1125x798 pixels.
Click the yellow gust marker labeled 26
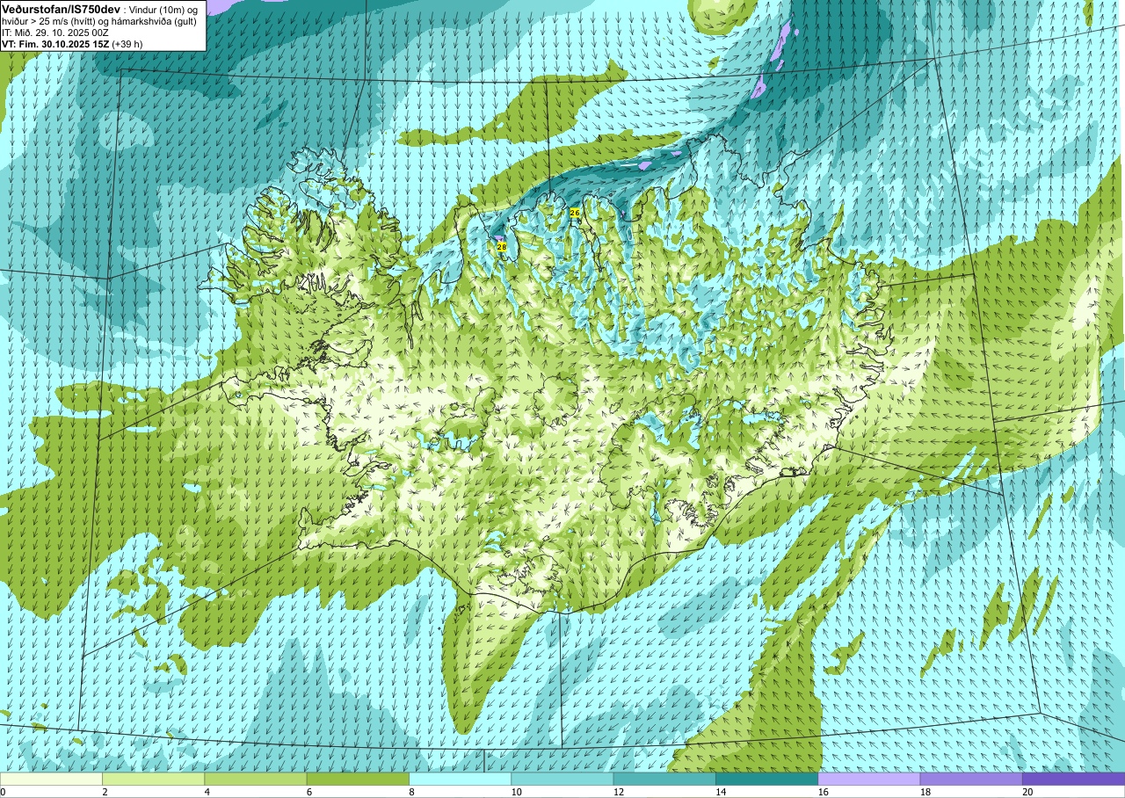(575, 213)
